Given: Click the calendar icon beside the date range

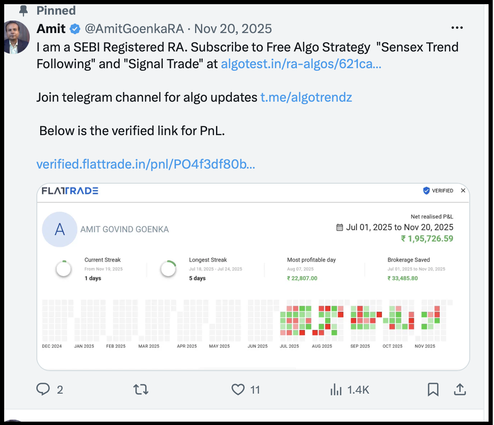Looking at the screenshot, I should click(340, 227).
